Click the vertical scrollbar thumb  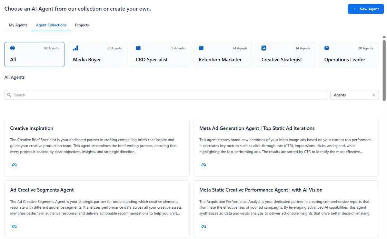pyautogui.click(x=384, y=70)
